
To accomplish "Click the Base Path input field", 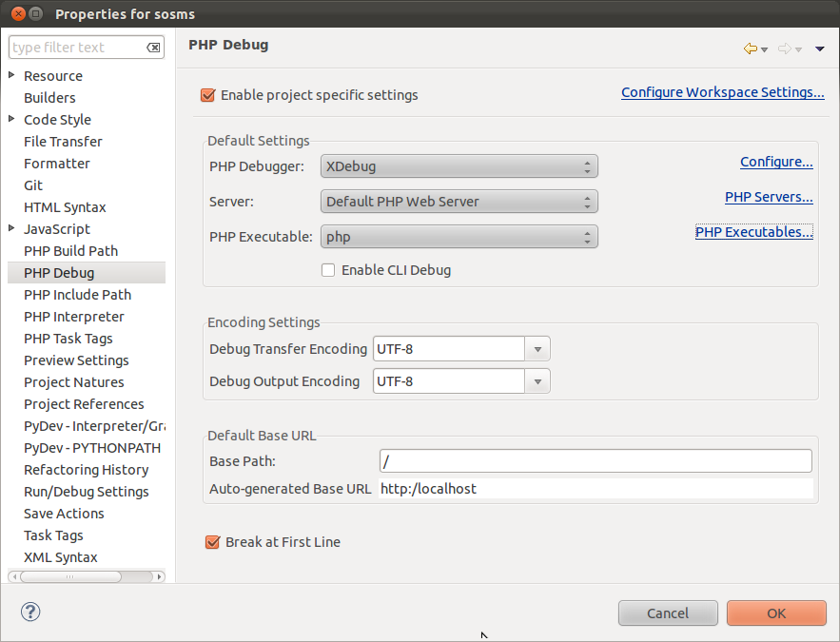I will (x=596, y=461).
